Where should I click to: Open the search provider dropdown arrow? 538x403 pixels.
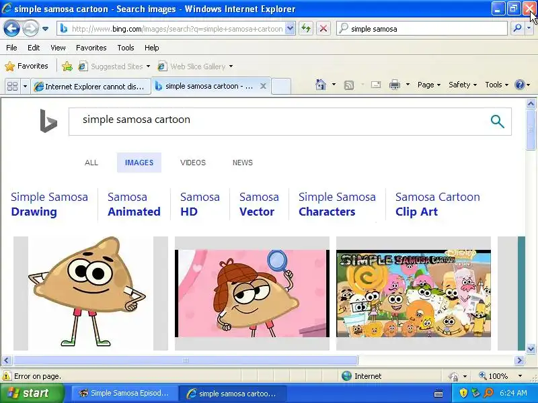tap(529, 28)
